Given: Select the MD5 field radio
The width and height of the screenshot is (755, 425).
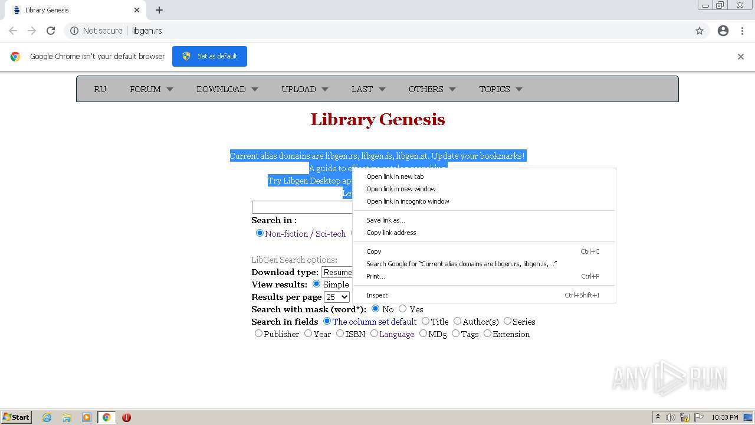Looking at the screenshot, I should pos(424,334).
